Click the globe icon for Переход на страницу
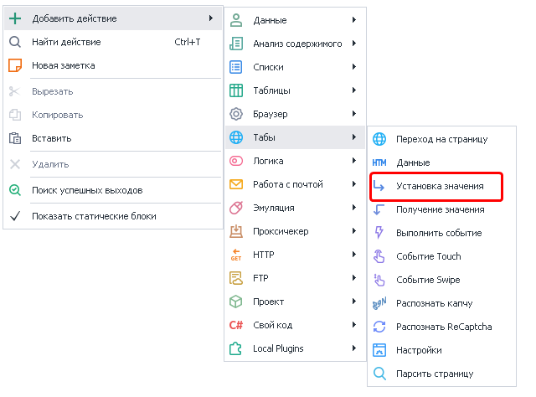 tap(379, 139)
